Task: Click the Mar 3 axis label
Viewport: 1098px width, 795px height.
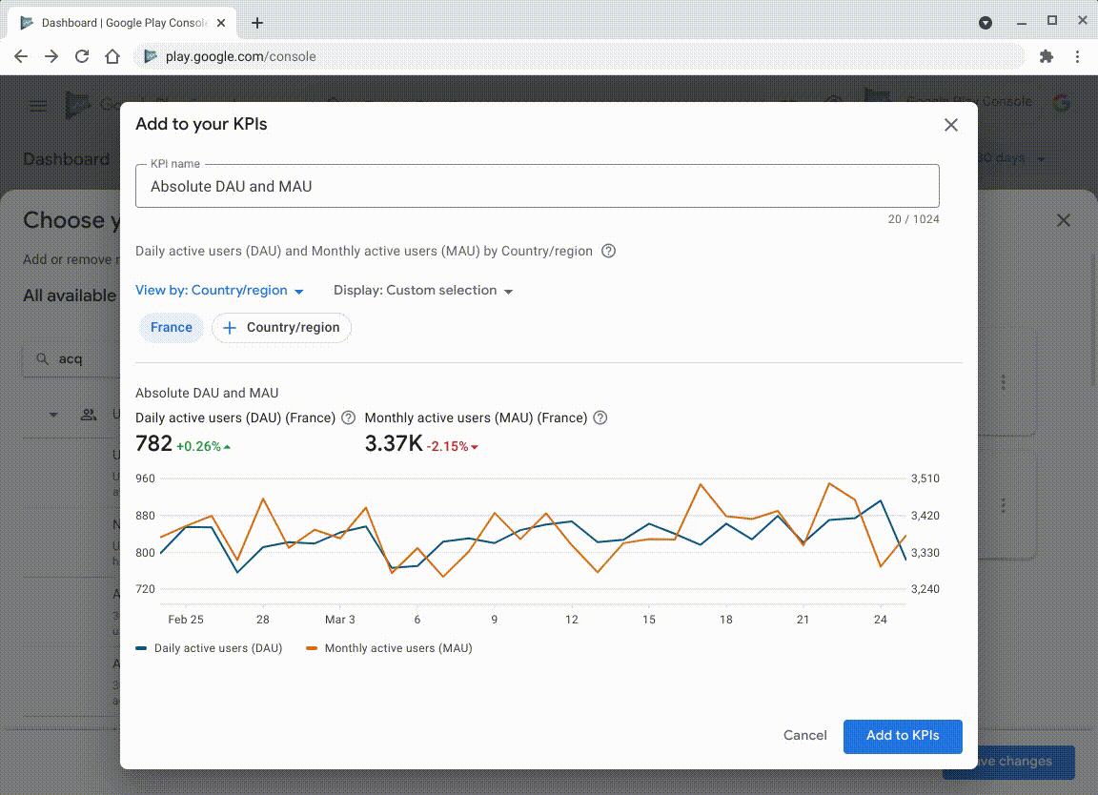Action: coord(339,620)
